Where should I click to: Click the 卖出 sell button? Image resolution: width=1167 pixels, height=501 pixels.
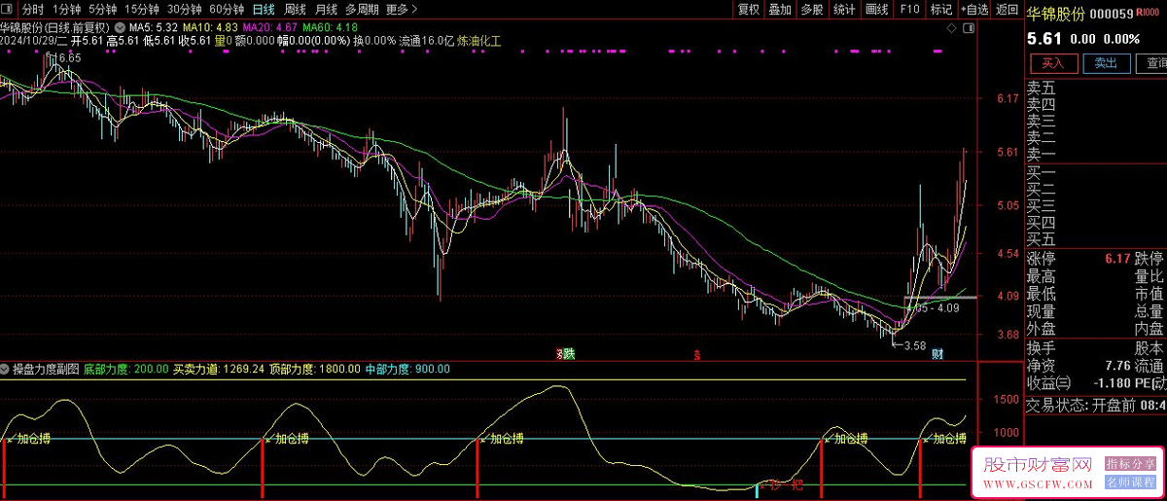point(1106,63)
